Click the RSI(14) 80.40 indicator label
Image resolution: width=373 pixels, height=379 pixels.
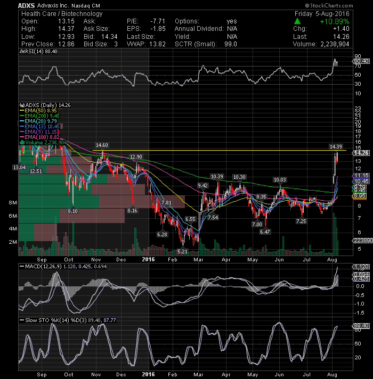[x=39, y=52]
